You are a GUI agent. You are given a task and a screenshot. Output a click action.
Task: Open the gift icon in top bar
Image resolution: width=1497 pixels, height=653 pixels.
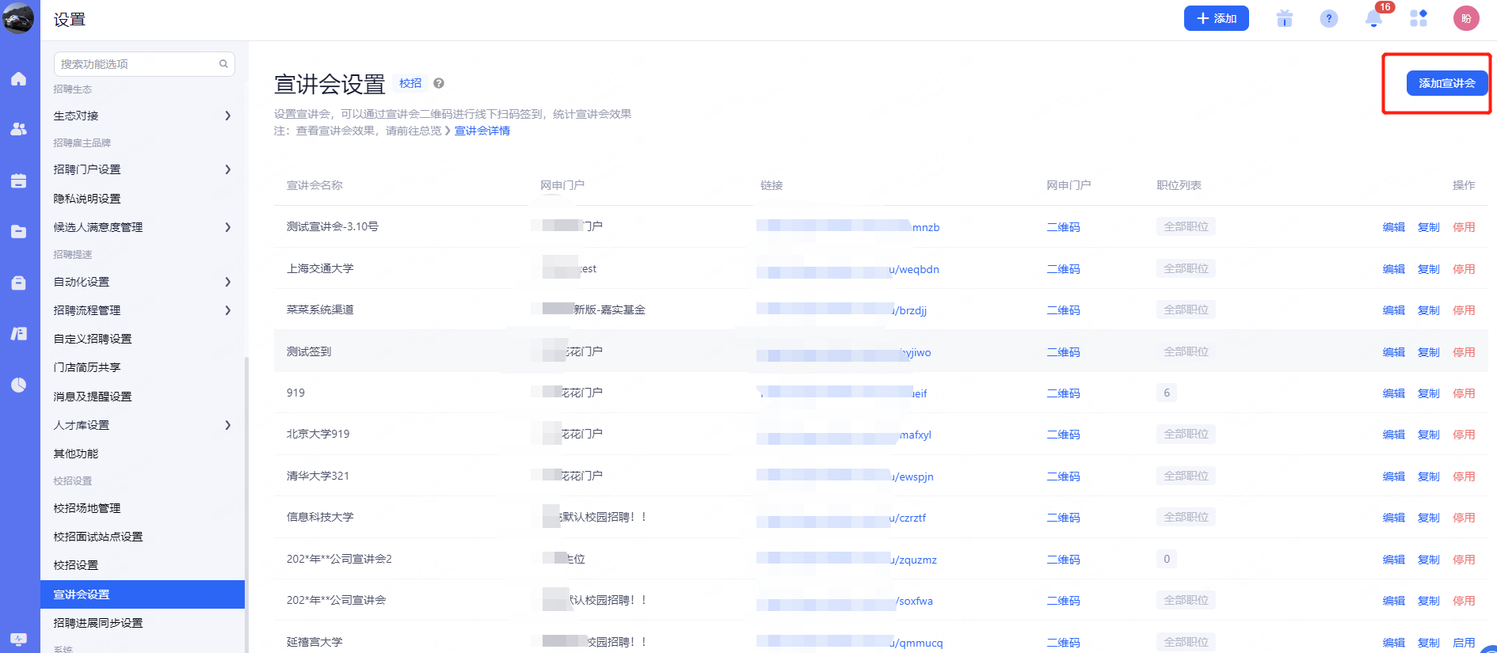coord(1285,19)
